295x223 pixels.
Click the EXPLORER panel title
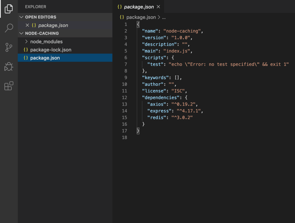[x=36, y=7]
